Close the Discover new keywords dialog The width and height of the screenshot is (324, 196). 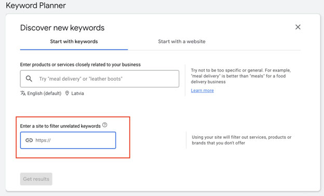click(x=298, y=27)
